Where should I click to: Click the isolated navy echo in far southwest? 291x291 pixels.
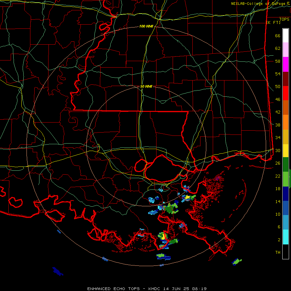58,271
